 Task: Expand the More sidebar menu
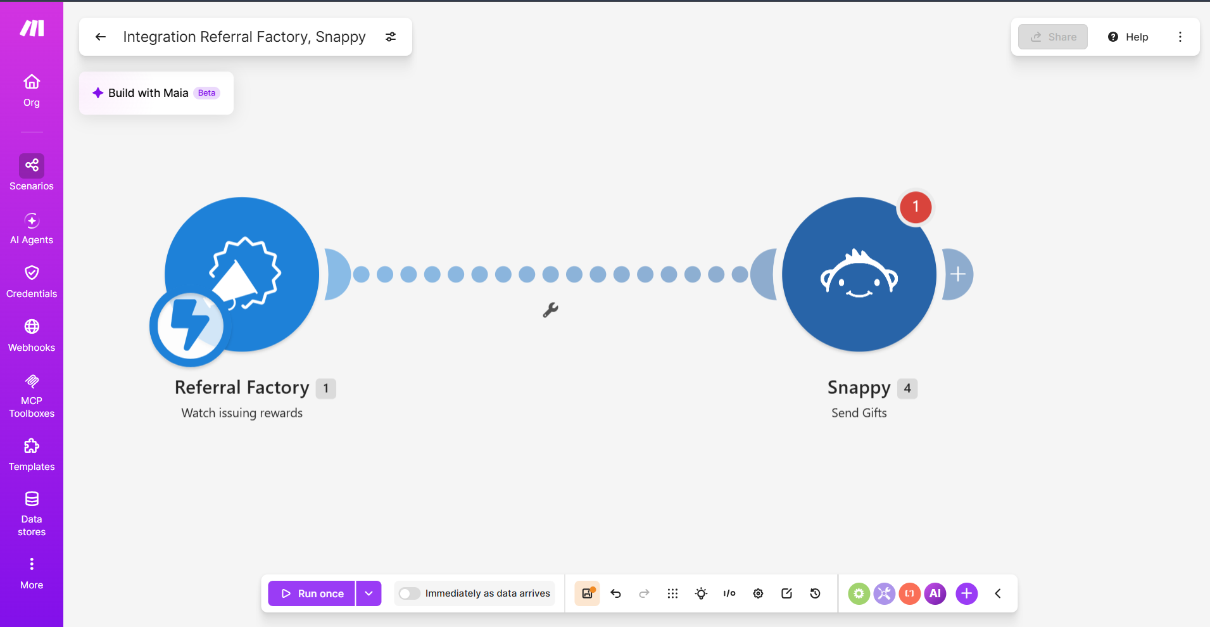[x=32, y=573]
